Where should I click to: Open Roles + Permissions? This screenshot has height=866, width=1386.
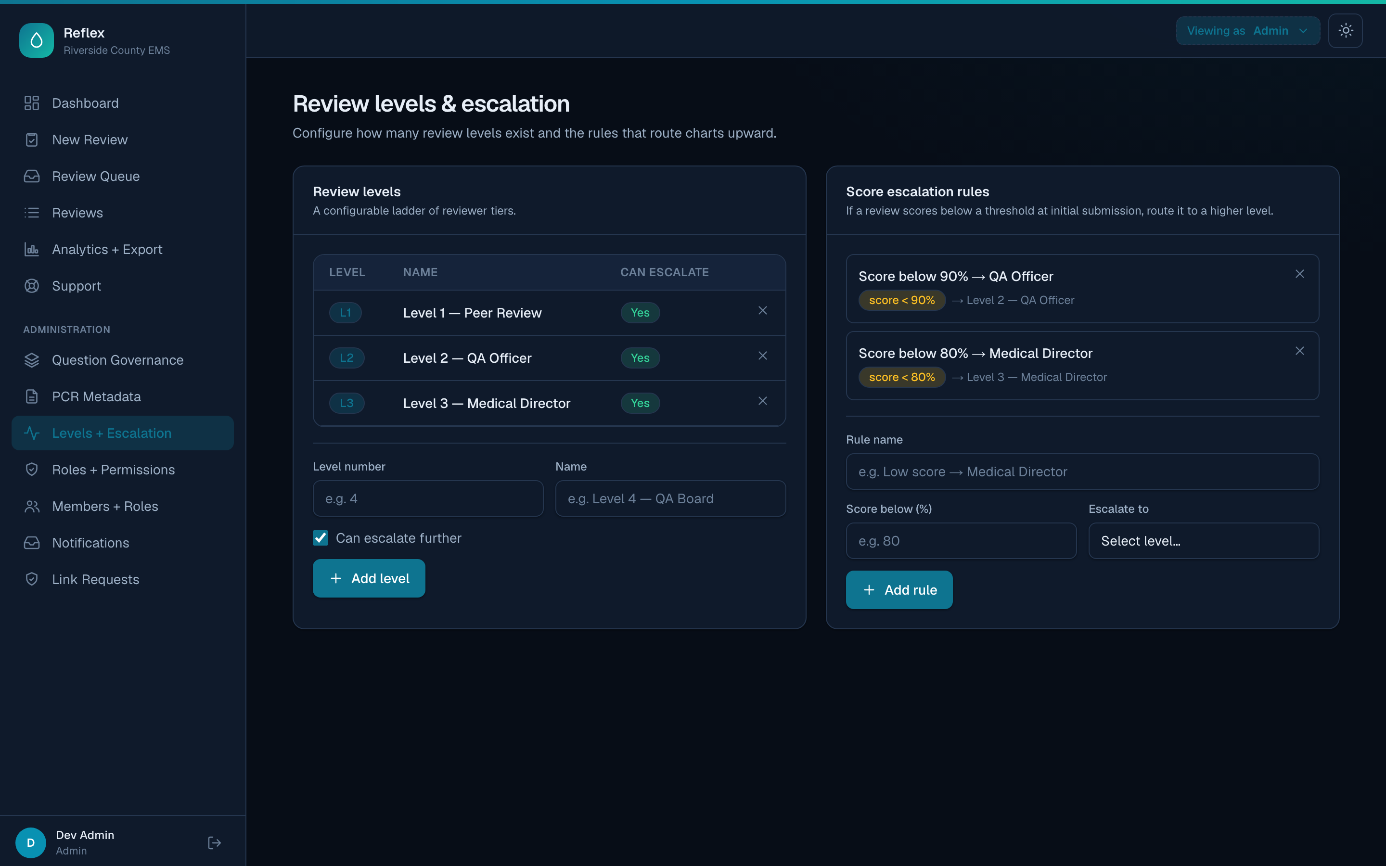point(123,470)
